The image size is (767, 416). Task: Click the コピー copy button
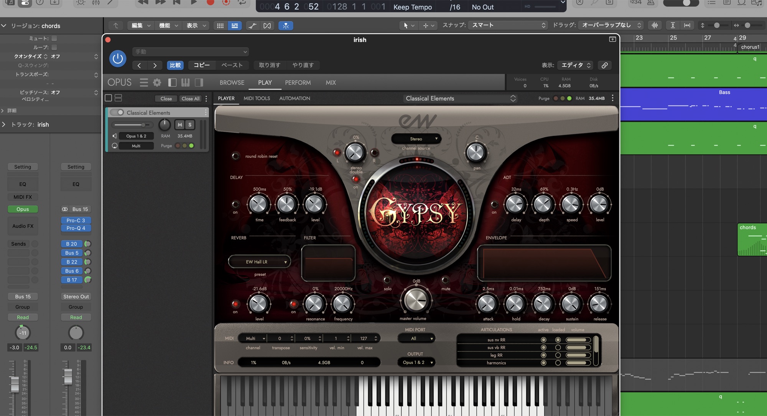tap(202, 65)
